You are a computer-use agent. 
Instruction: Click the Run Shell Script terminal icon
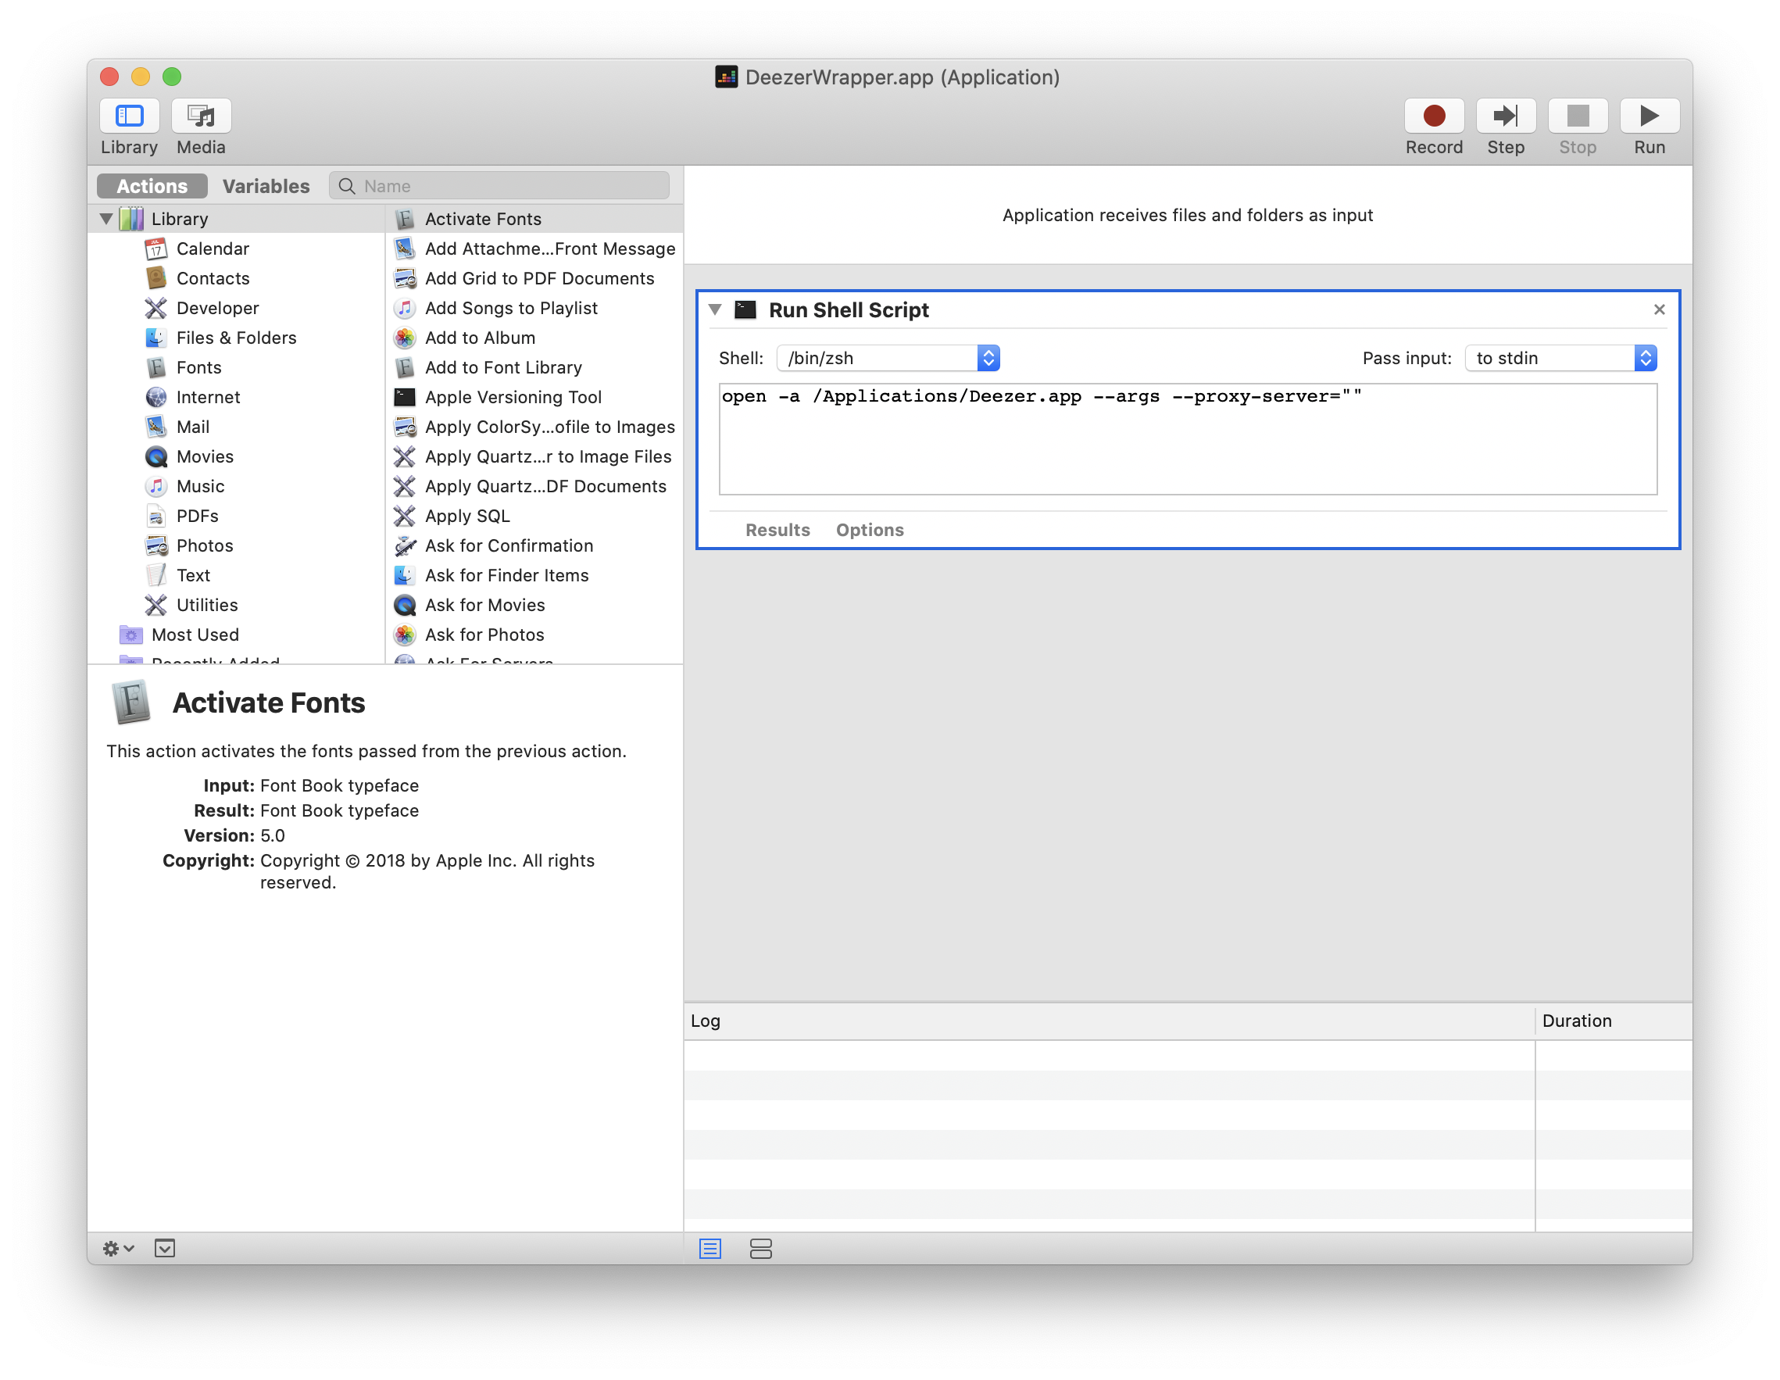pyautogui.click(x=745, y=309)
